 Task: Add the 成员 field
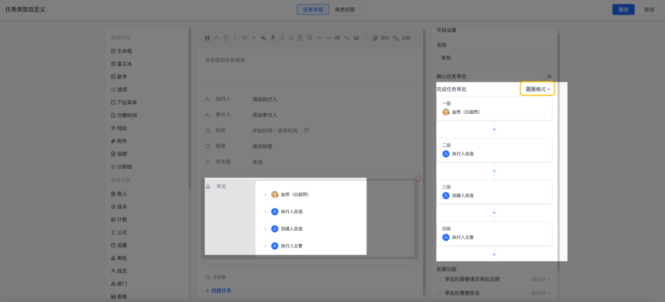click(x=119, y=271)
